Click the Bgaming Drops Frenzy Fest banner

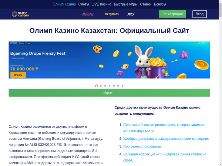[109, 60]
